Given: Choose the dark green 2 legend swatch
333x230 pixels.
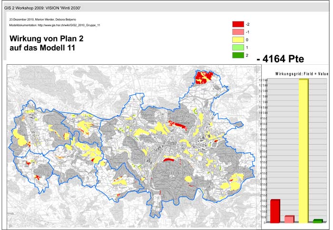Looking at the screenshot, I should (238, 56).
